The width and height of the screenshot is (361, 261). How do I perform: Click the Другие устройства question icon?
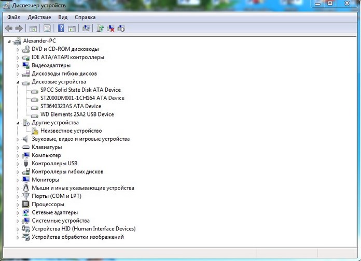tap(26, 123)
